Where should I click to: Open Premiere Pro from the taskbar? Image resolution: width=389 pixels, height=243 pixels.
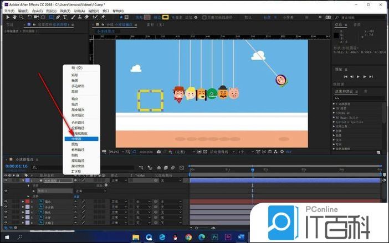(x=228, y=237)
